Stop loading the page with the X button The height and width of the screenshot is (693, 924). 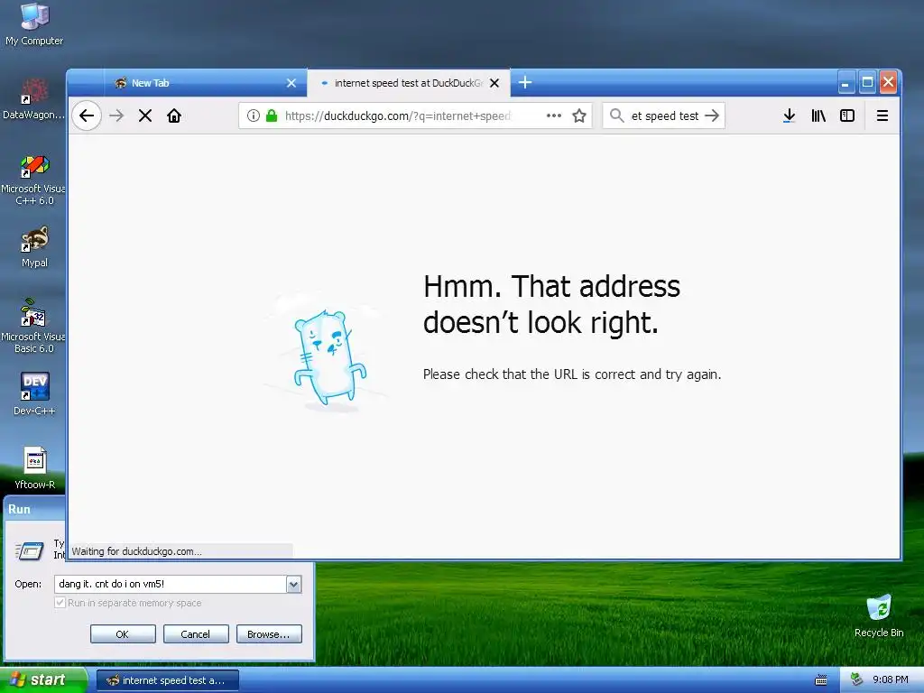[145, 115]
